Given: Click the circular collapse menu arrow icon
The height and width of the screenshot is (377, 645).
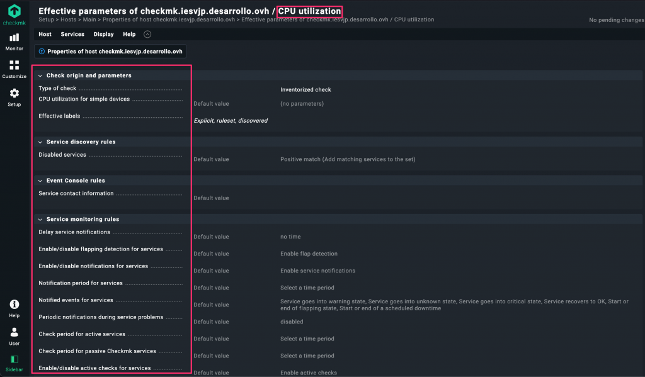Looking at the screenshot, I should click(x=147, y=35).
